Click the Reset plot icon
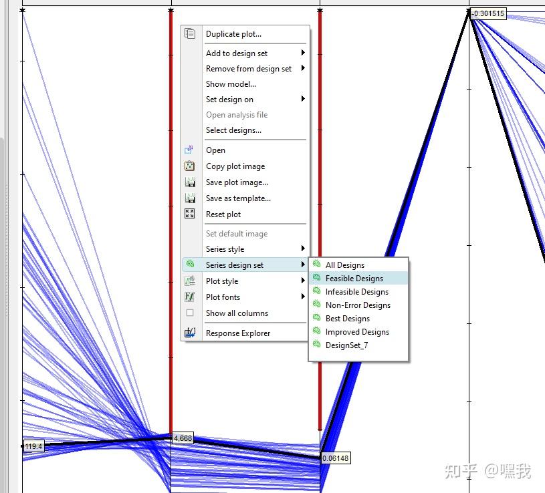 pyautogui.click(x=189, y=214)
